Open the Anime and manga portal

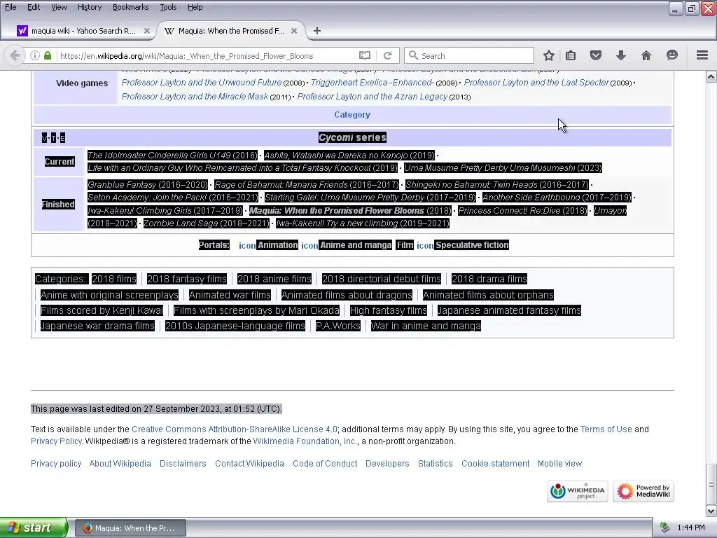pos(355,245)
